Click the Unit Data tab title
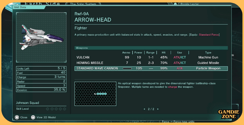The width and height of the screenshot is (244, 125). coord(20,7)
